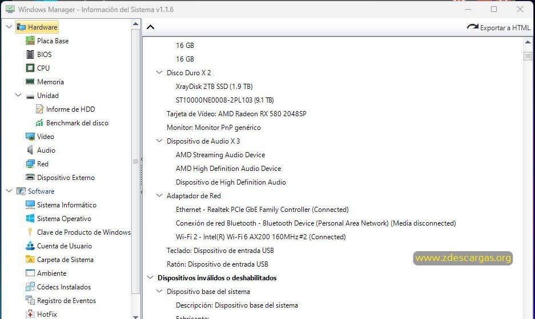This screenshot has height=319, width=535.
Task: Click the left tree scrollbar up arrow
Action: [x=135, y=24]
